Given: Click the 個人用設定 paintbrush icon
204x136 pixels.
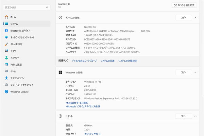Looking at the screenshot, I should point(6,44).
